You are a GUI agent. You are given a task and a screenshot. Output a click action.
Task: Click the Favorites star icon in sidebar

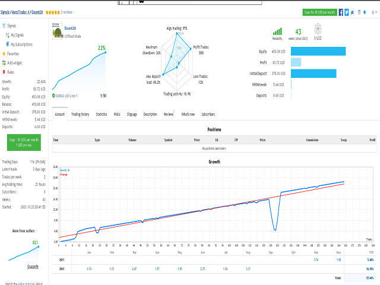4,53
